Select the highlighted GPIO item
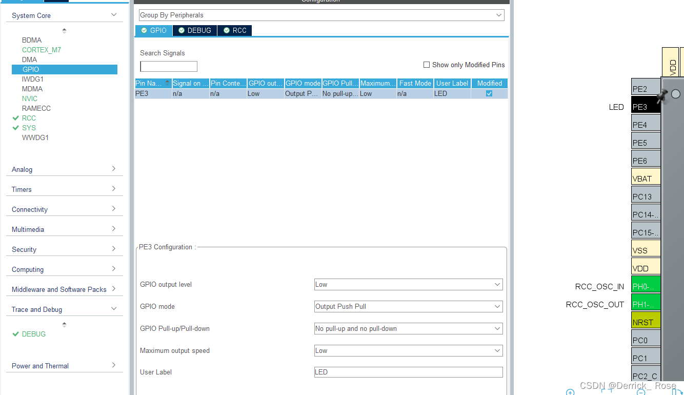 (x=65, y=69)
